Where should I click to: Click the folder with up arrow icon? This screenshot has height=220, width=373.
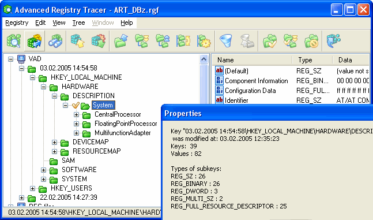[121, 41]
